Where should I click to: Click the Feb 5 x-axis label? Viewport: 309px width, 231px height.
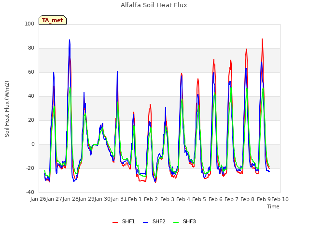[x=199, y=199]
